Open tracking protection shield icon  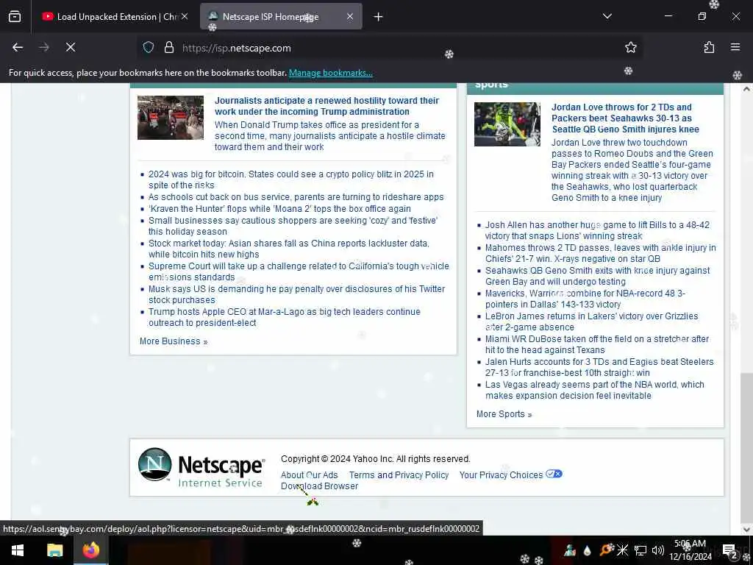click(x=149, y=48)
